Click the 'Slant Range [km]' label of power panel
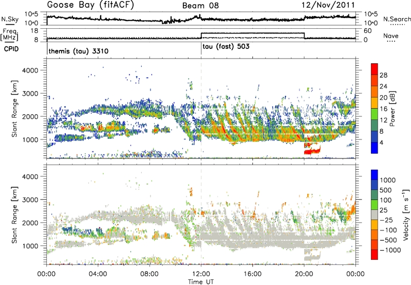This screenshot has height=285, width=411. click(x=14, y=109)
